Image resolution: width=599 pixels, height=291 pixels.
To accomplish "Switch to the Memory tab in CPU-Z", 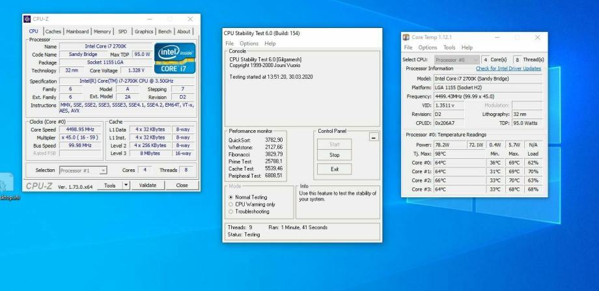I will click(x=102, y=31).
